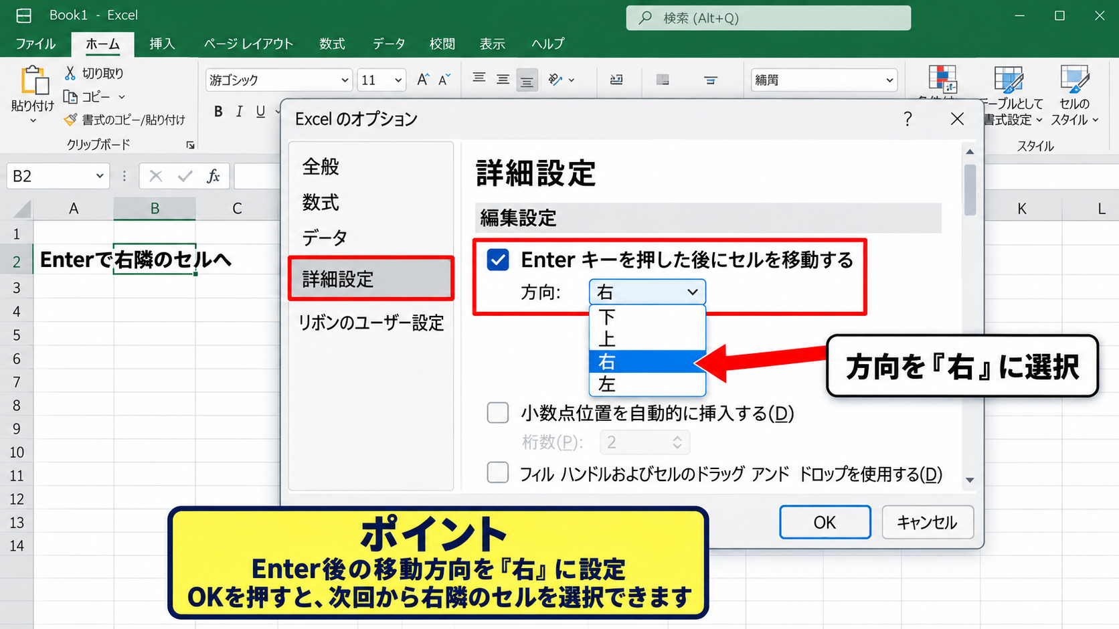Viewport: 1119px width, 629px height.
Task: Switch to the 校閲 ribbon tab
Action: click(442, 44)
